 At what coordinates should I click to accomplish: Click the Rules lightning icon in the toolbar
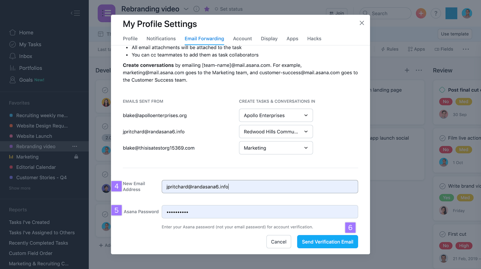click(x=383, y=49)
